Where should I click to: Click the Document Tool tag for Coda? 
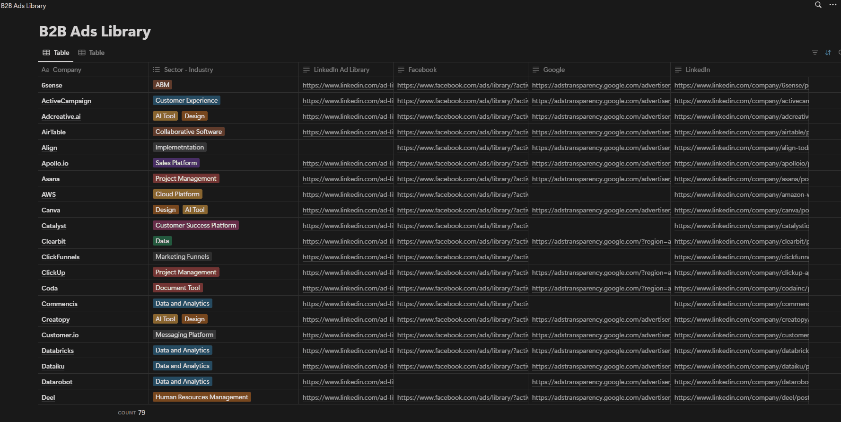(x=178, y=288)
